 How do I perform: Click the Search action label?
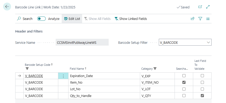pos(28,19)
